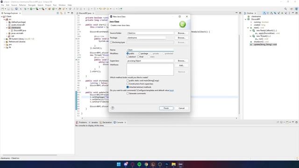Click the New Java Class toolbar icon
Image resolution: width=299 pixels, height=168 pixels.
coord(53,9)
